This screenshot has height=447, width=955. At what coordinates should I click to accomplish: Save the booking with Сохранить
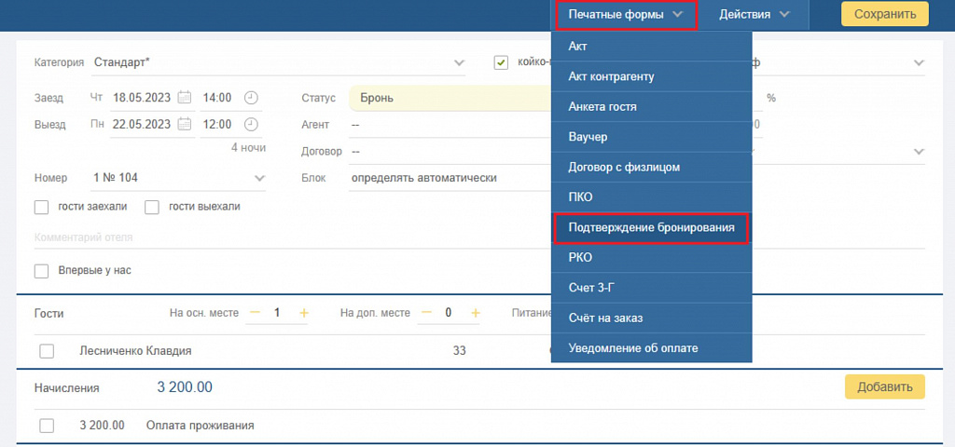[x=885, y=15]
